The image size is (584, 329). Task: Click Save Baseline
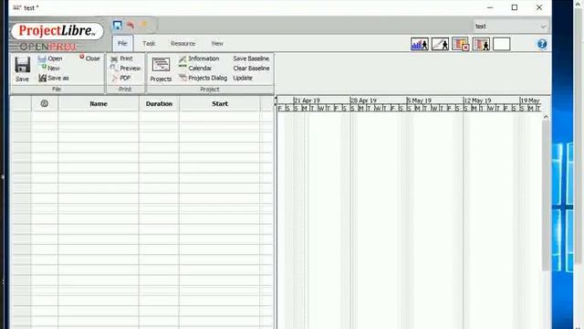[x=251, y=58]
